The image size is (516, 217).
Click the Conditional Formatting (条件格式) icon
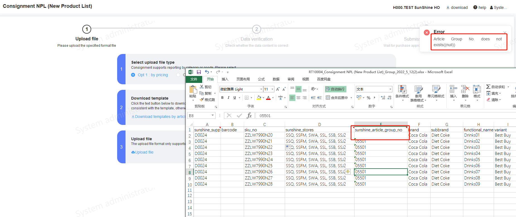(x=402, y=89)
